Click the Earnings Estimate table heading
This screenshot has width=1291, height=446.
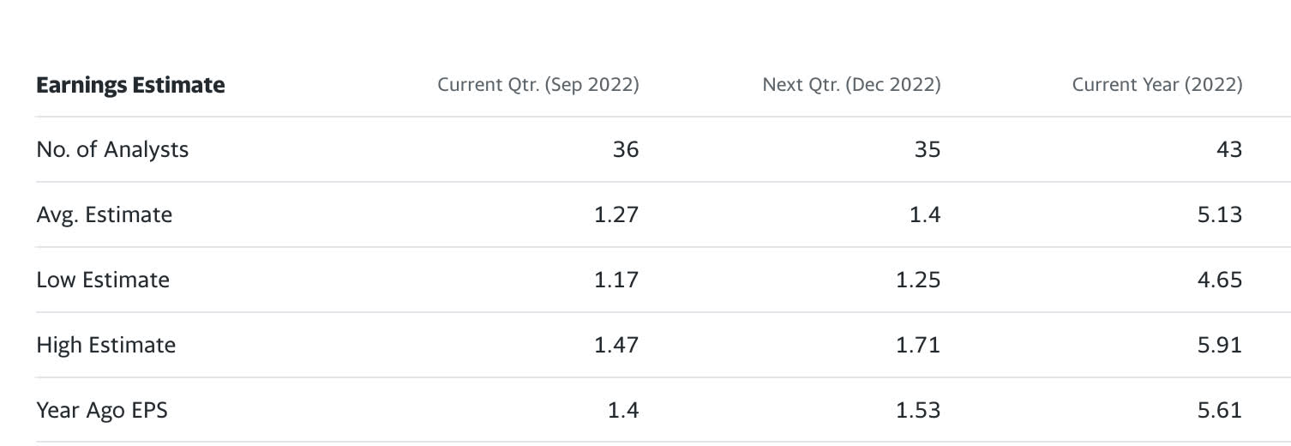tap(130, 85)
